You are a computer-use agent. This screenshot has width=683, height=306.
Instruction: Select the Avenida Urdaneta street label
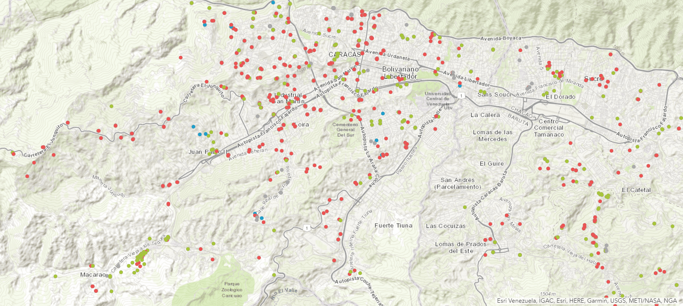(x=387, y=55)
